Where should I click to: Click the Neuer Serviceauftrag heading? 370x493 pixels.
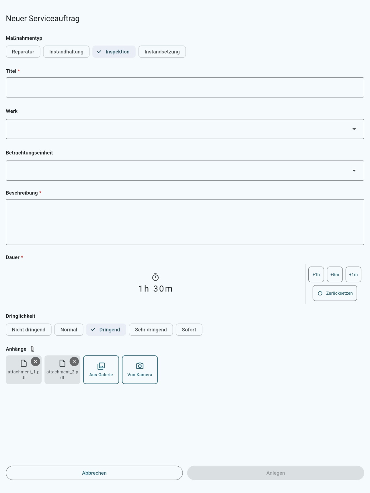pyautogui.click(x=43, y=18)
